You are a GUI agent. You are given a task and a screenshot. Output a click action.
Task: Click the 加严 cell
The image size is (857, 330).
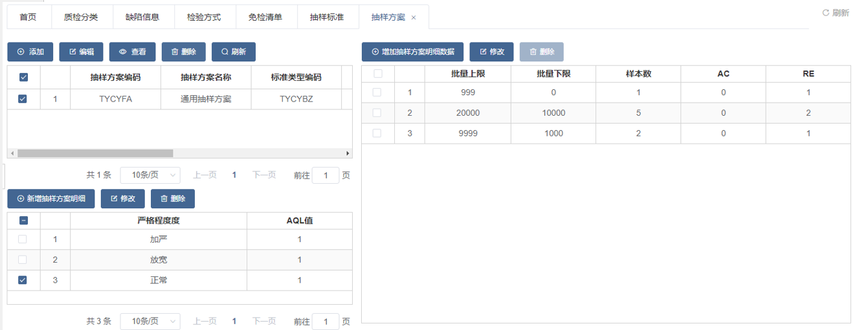(x=159, y=239)
